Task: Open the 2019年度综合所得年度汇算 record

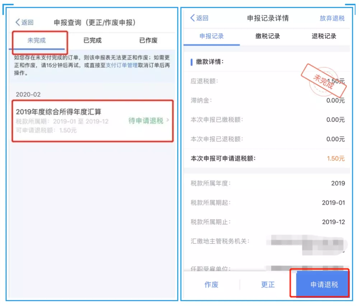Action: coord(93,121)
